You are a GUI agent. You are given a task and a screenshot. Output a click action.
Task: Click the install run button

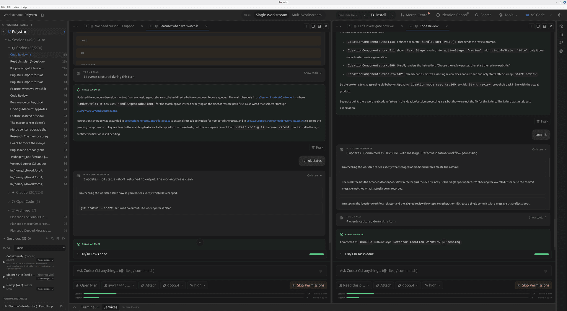pos(379,15)
